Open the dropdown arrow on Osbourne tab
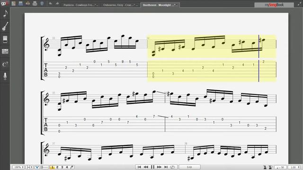This screenshot has width=303, height=170. tap(137, 5)
